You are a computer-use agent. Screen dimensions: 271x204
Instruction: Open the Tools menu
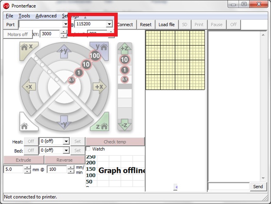pyautogui.click(x=24, y=16)
